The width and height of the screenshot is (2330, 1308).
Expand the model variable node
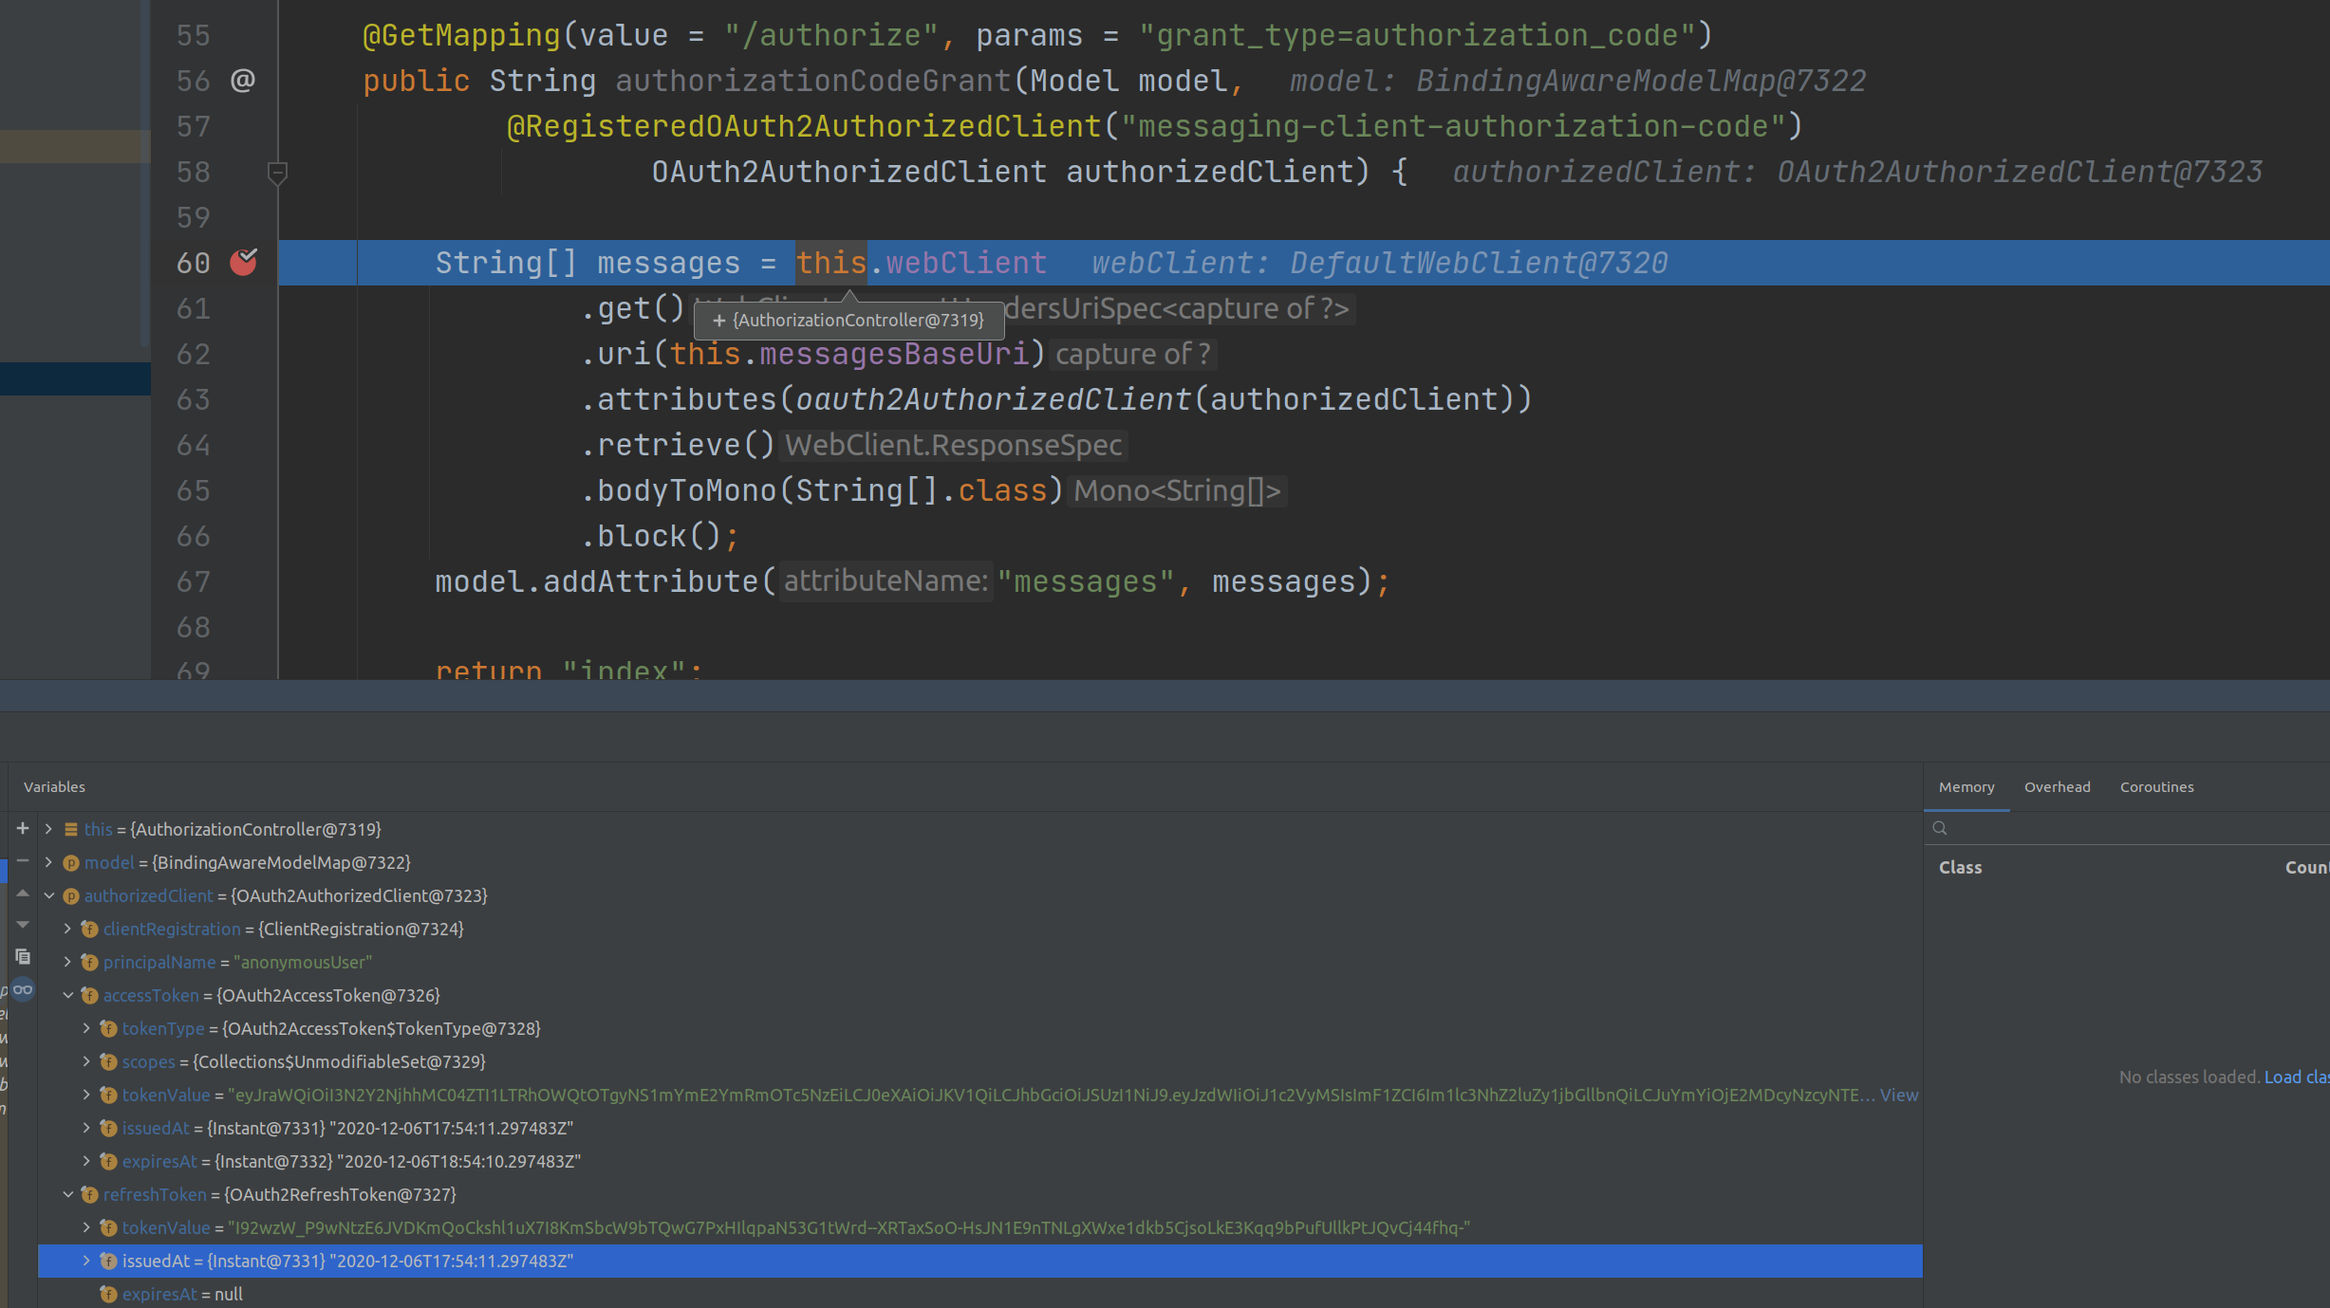point(49,862)
